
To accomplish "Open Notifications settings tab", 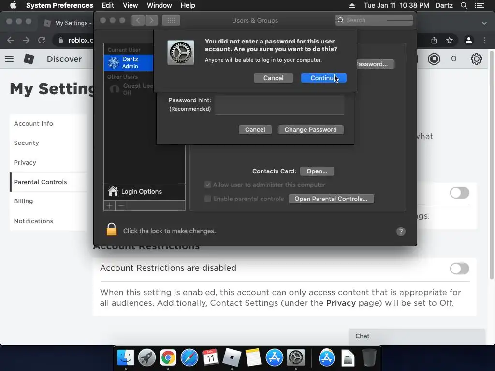I will coord(48,221).
